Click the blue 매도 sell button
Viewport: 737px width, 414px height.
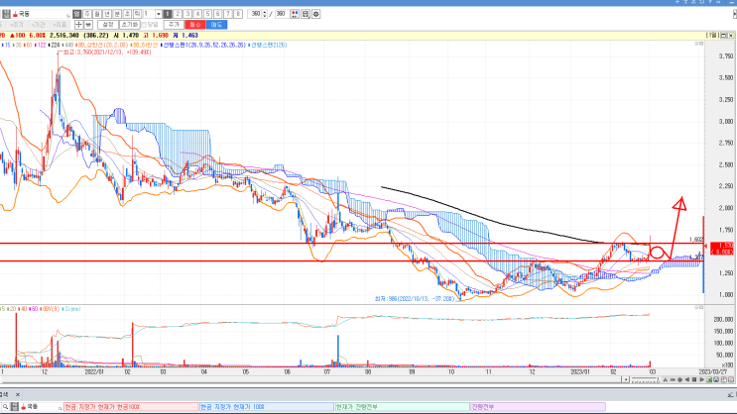point(216,25)
